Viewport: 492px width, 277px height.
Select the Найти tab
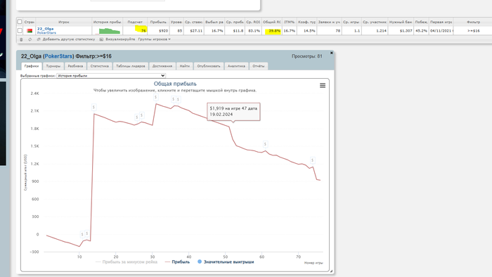point(185,66)
